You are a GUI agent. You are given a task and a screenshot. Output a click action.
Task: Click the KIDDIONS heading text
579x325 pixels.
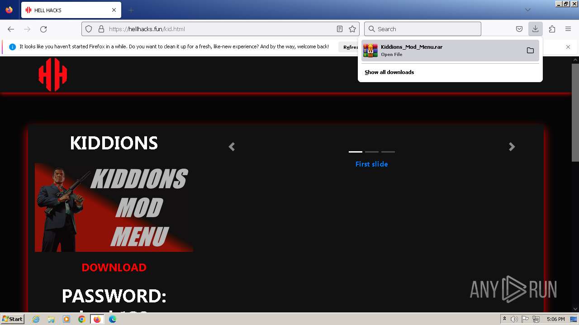[114, 143]
